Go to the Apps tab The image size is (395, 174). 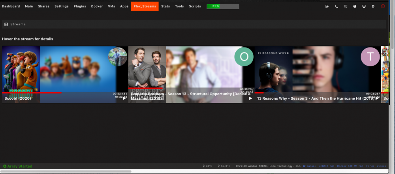(124, 6)
